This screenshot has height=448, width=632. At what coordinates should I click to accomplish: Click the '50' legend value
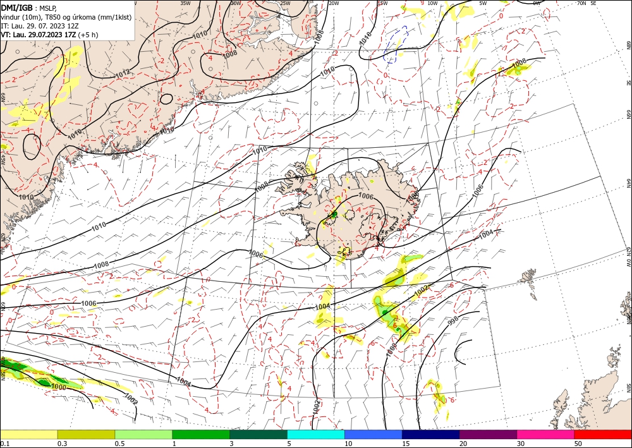578,444
